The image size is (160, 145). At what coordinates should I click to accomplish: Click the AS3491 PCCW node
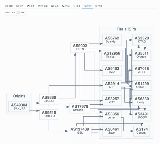(x=142, y=116)
